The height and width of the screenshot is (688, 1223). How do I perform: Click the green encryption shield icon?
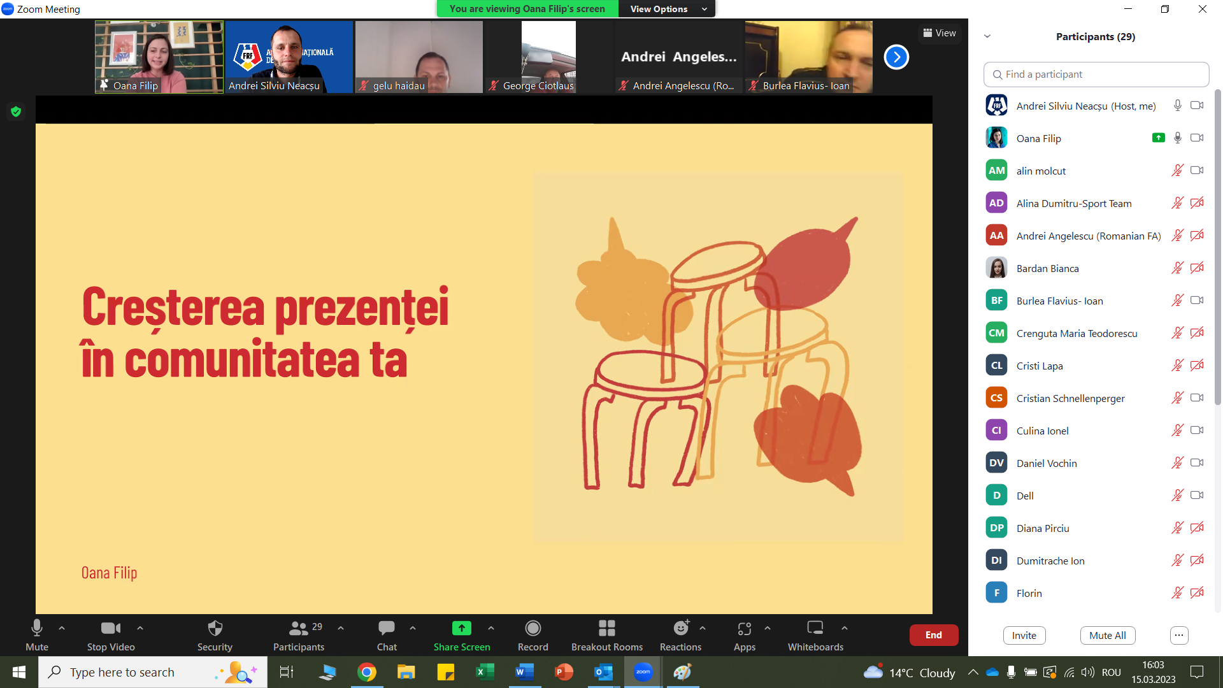pyautogui.click(x=16, y=111)
